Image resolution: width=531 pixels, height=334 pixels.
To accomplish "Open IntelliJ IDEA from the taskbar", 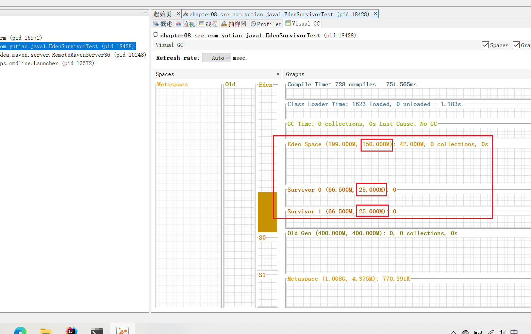I will pos(71,331).
